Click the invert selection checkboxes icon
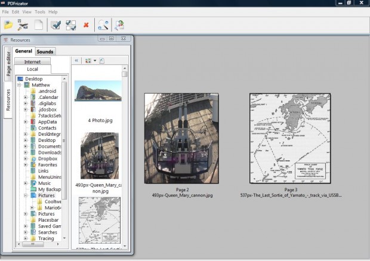This screenshot has height=261, width=370. click(x=70, y=25)
